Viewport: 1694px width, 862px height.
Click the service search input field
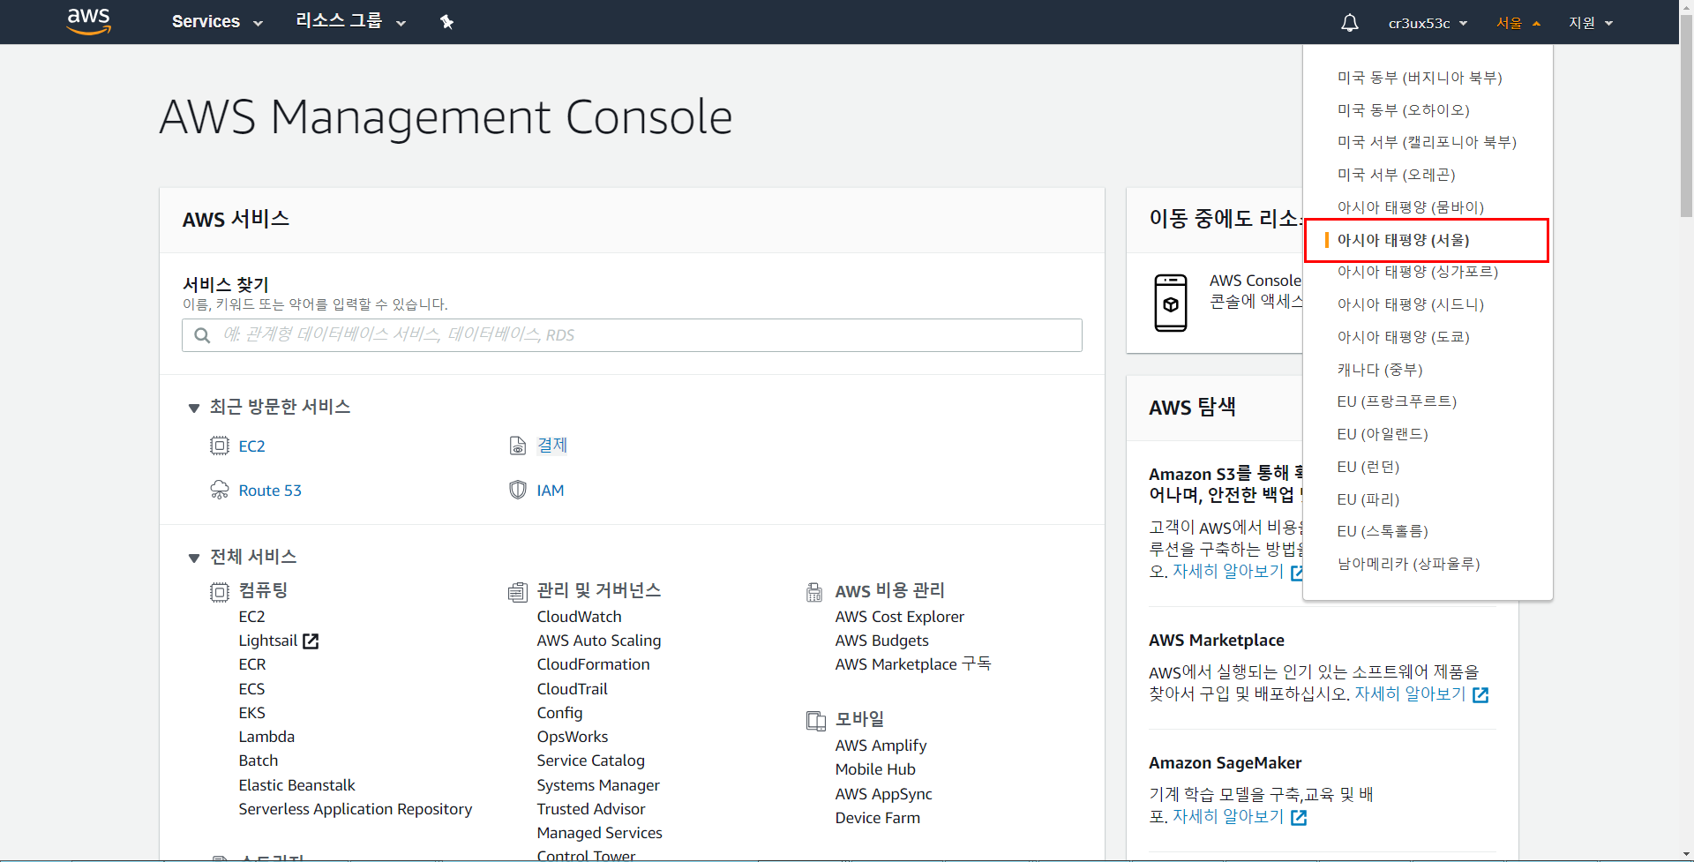click(632, 335)
